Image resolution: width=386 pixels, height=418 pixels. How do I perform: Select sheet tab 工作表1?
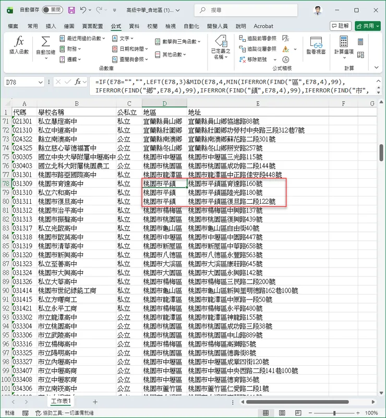pos(61,401)
